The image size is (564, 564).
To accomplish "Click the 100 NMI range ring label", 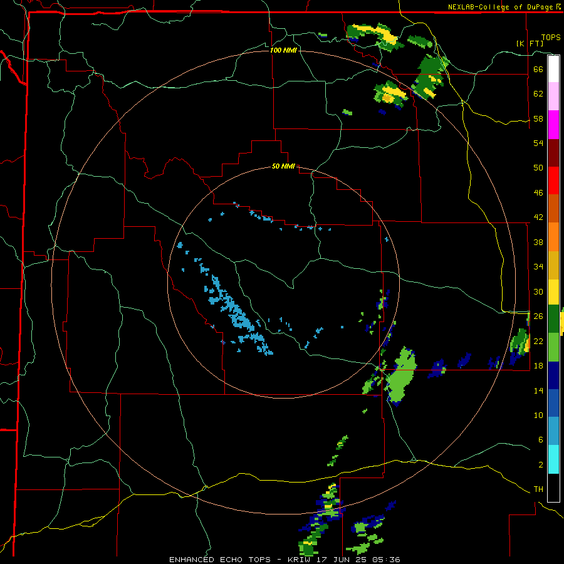I will (283, 50).
